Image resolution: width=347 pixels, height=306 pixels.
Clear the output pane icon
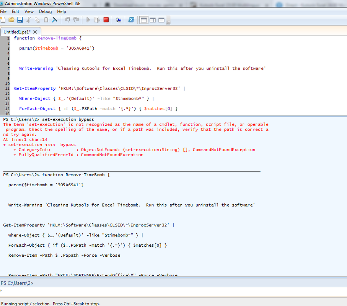54,20
